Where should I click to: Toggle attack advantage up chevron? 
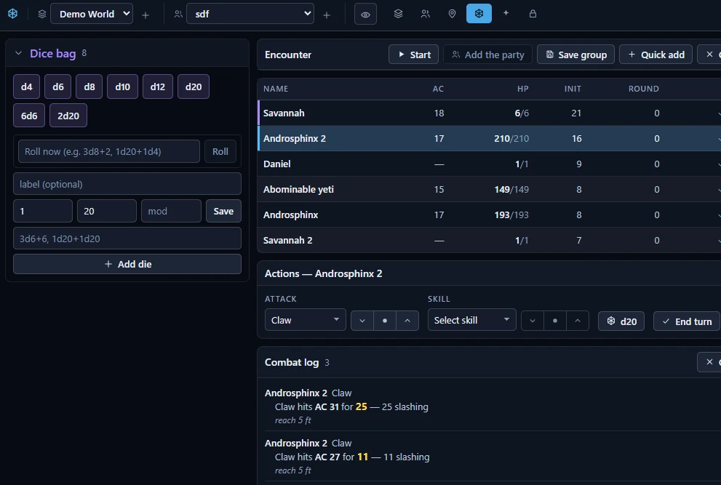pos(407,321)
